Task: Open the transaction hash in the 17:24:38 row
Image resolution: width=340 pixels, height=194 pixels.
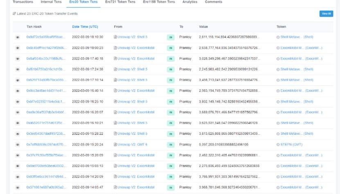Action: [x=45, y=69]
